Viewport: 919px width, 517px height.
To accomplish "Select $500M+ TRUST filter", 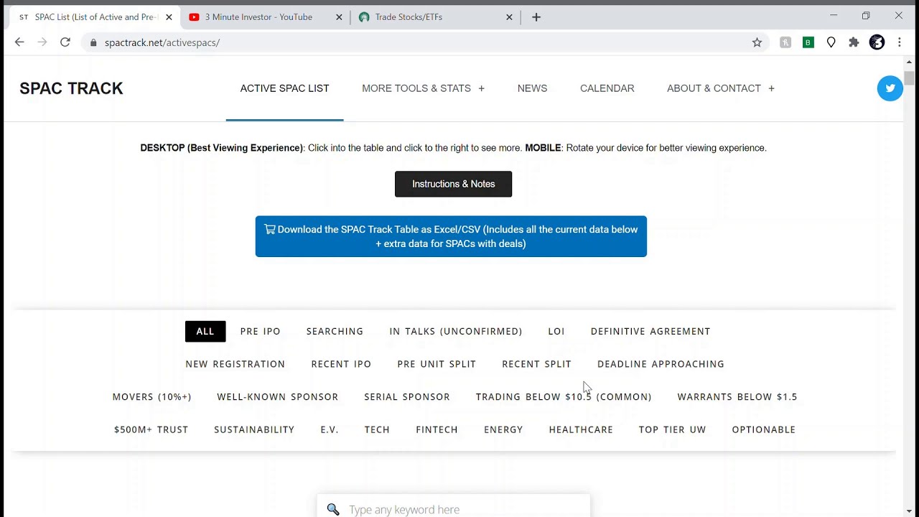I will [x=151, y=429].
